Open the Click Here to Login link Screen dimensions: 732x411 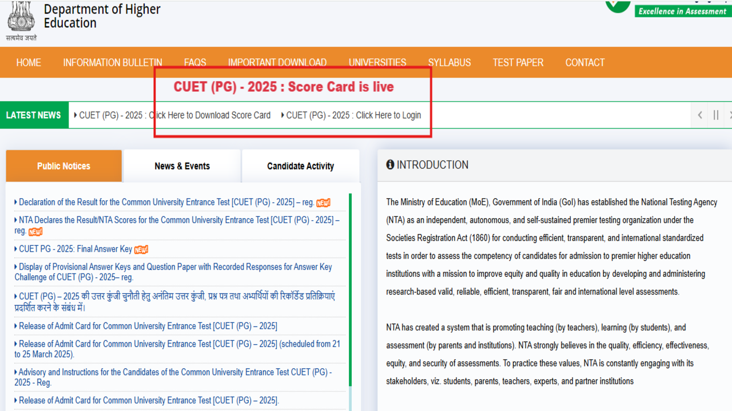click(353, 115)
